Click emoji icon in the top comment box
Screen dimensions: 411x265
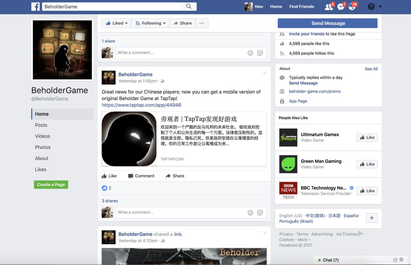click(250, 53)
